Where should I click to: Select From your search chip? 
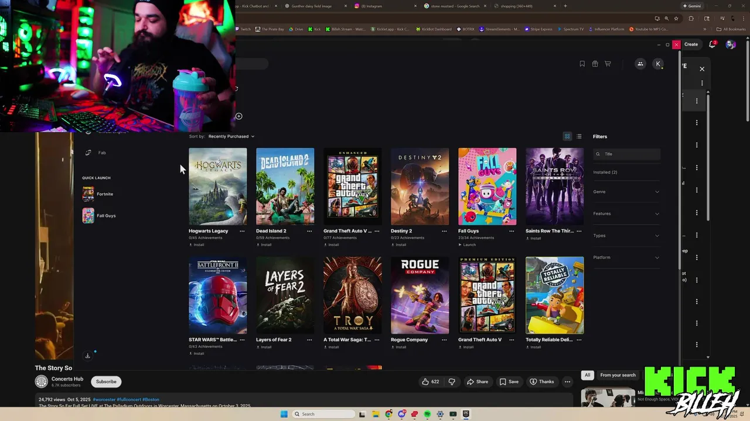[618, 375]
